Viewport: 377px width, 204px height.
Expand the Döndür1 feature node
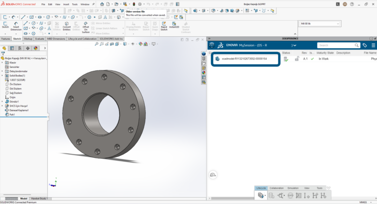[x=2, y=102]
